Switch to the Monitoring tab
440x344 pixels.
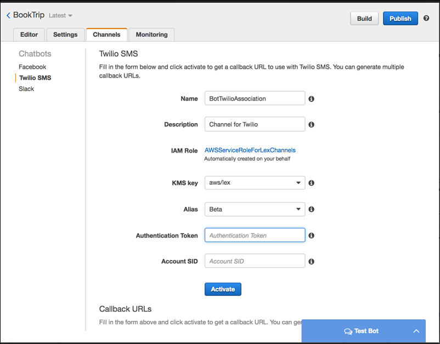pyautogui.click(x=151, y=35)
